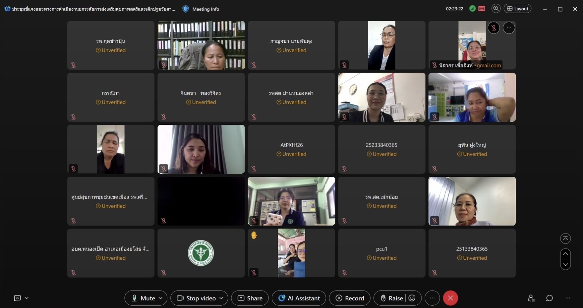Click the Record button
This screenshot has height=308, width=583.
(x=350, y=298)
